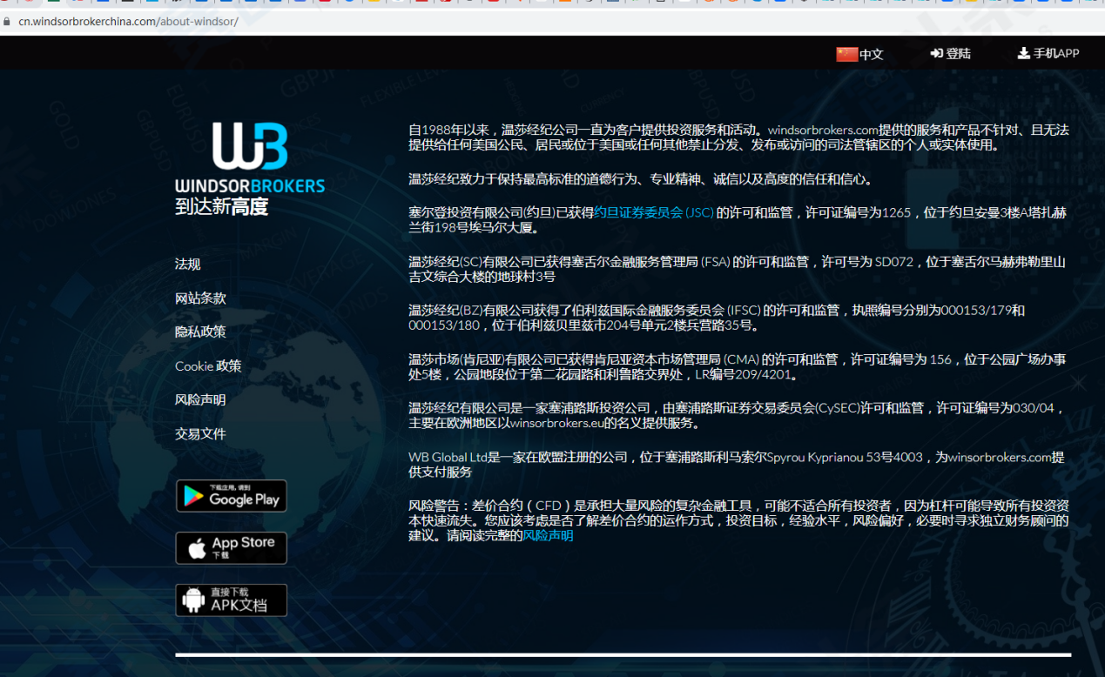The height and width of the screenshot is (677, 1105).
Task: Open the 法规 sidebar item
Action: [x=187, y=265]
